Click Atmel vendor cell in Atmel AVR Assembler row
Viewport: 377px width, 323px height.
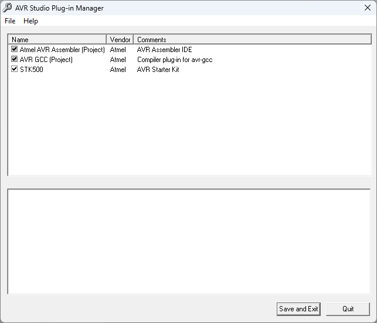(x=118, y=50)
